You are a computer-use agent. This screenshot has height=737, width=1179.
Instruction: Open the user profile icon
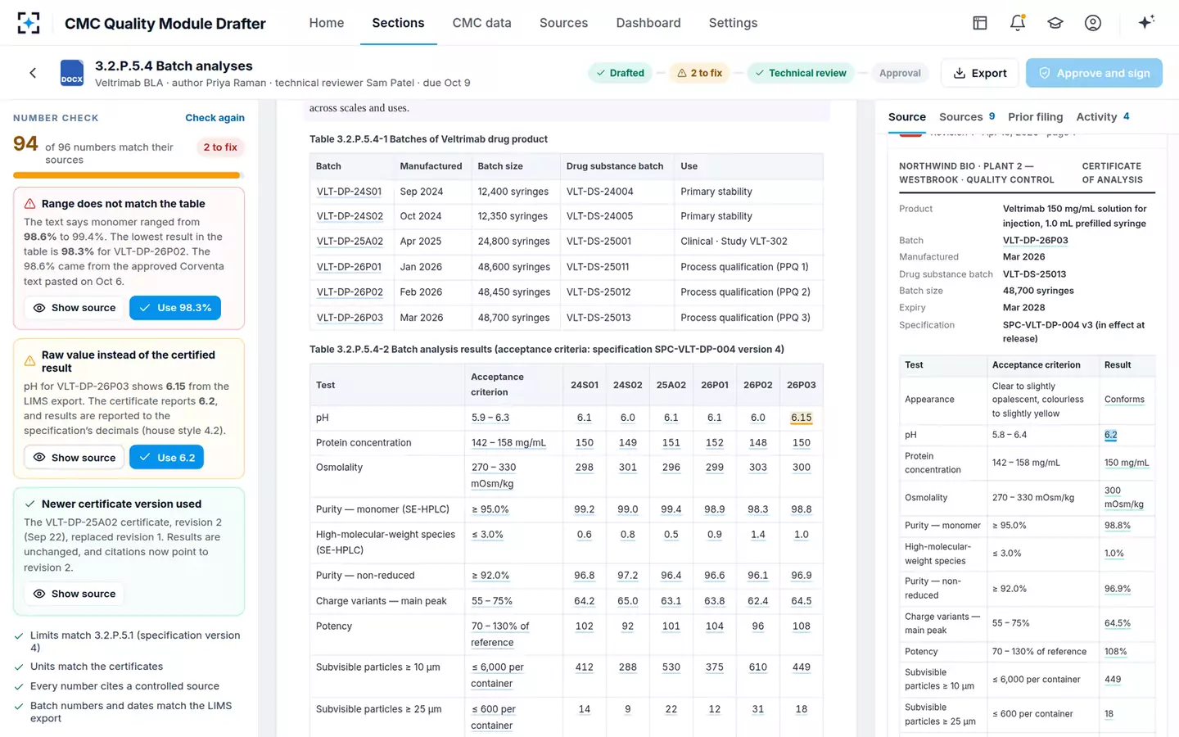click(x=1093, y=23)
